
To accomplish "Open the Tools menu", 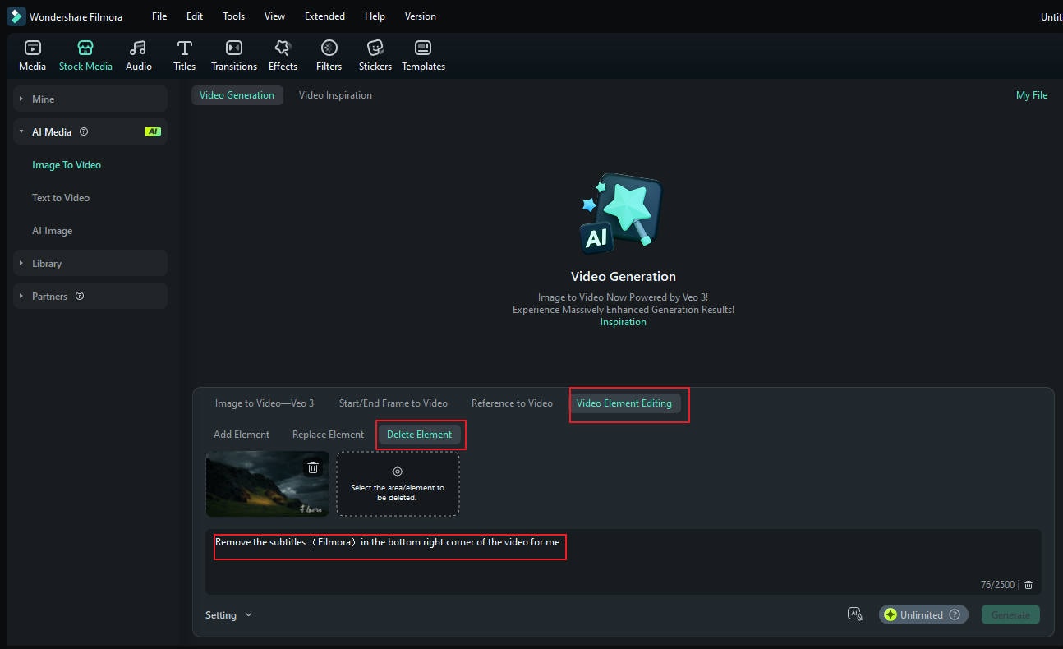I will click(233, 16).
